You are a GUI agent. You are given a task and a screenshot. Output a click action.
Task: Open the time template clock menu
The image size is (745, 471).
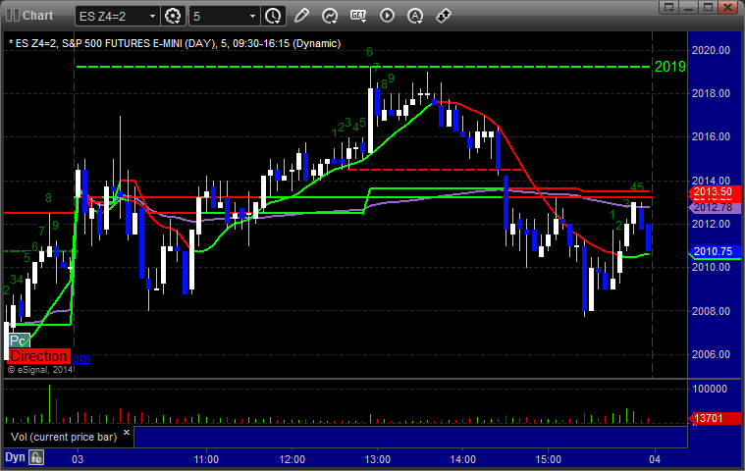[x=273, y=16]
